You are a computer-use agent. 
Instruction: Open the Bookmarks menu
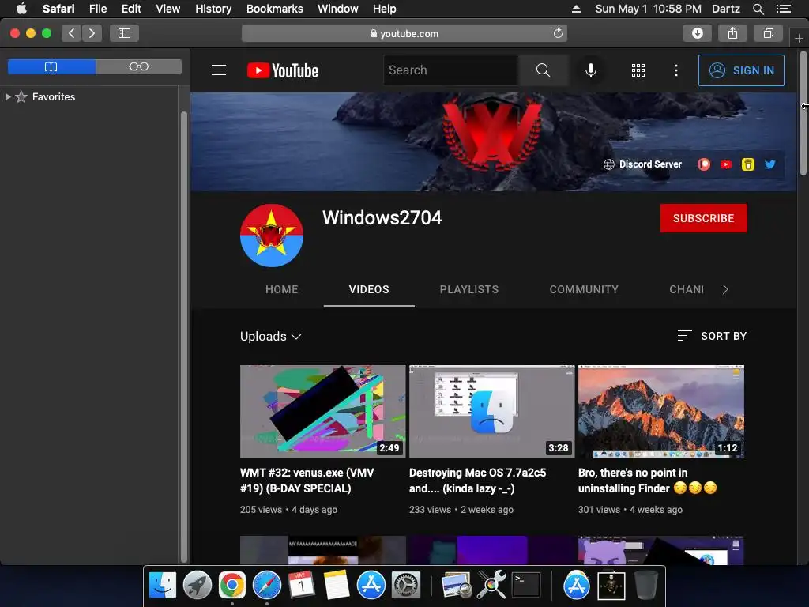[x=274, y=9]
